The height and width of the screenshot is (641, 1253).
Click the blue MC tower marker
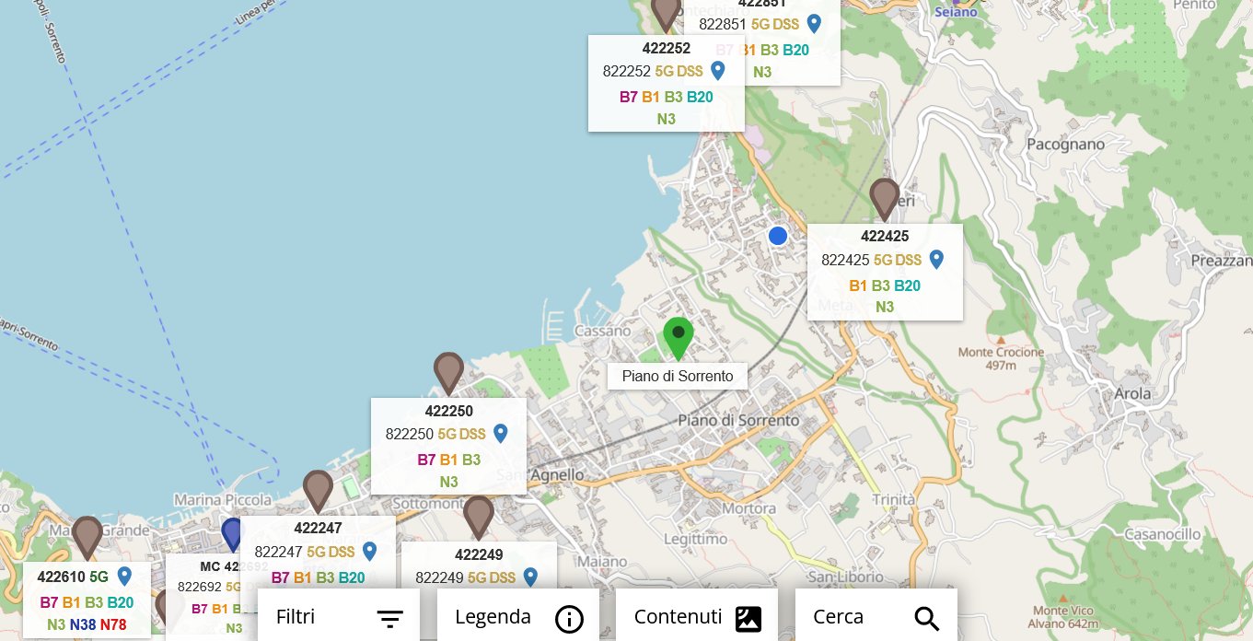click(233, 533)
